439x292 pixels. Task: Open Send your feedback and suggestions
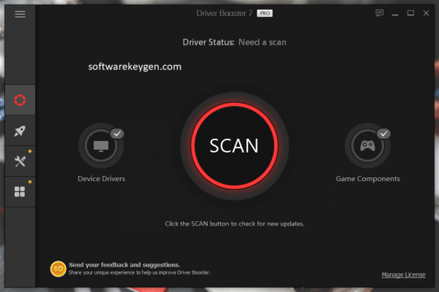coord(124,264)
